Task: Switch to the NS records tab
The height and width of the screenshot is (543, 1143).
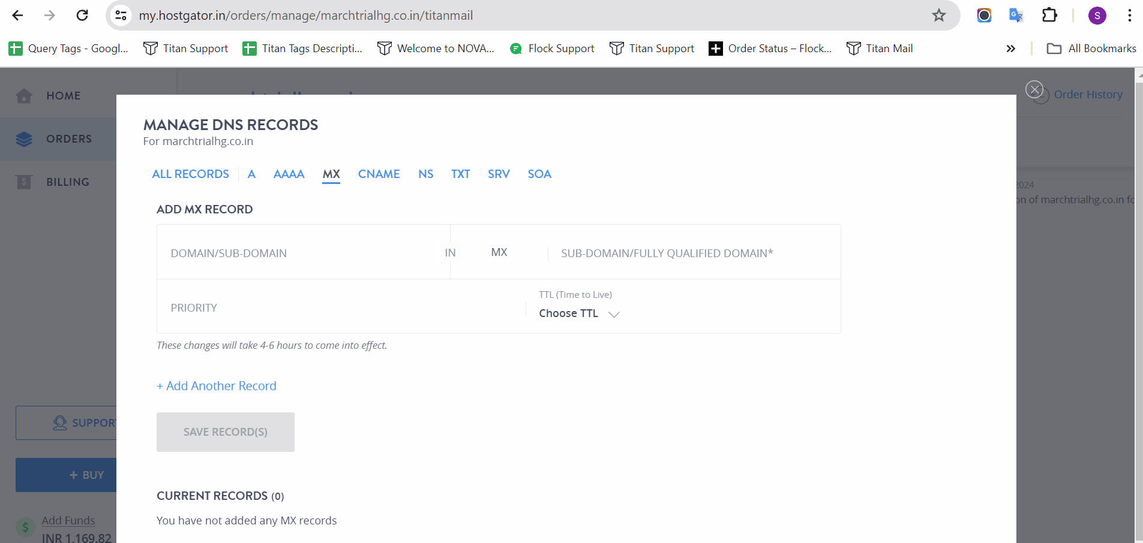Action: pyautogui.click(x=426, y=174)
